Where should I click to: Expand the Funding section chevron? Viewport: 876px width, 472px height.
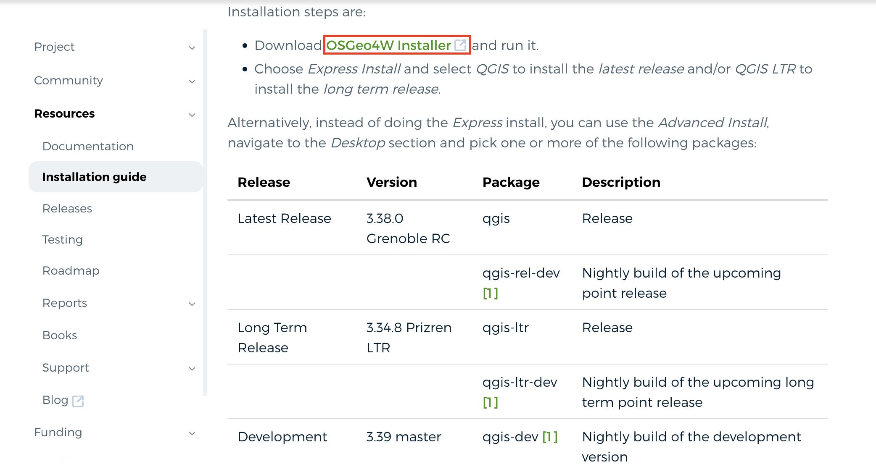(192, 433)
